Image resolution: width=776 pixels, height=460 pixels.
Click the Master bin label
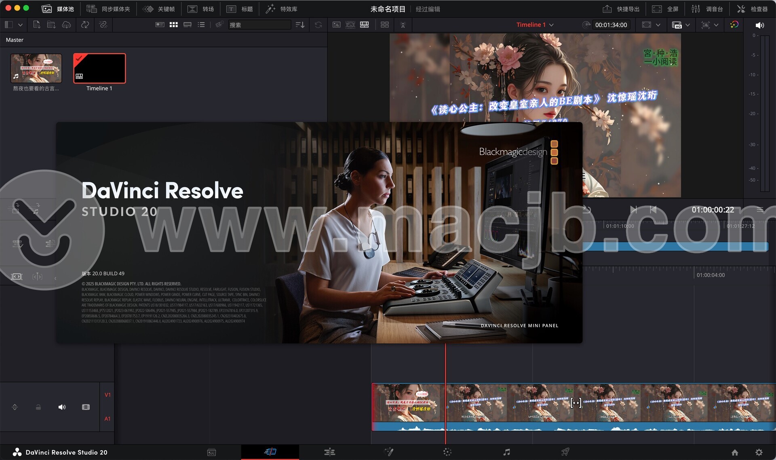click(x=15, y=40)
